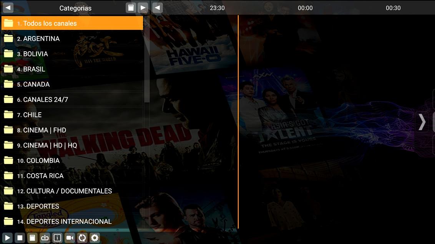Click the 00:30 time label
435x244 pixels.
393,8
